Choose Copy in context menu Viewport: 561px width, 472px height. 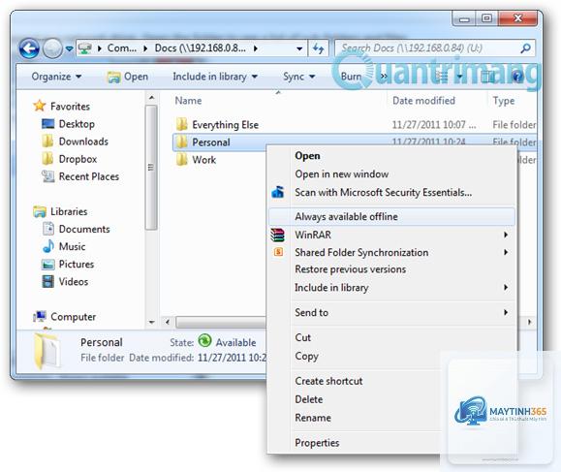click(x=306, y=356)
